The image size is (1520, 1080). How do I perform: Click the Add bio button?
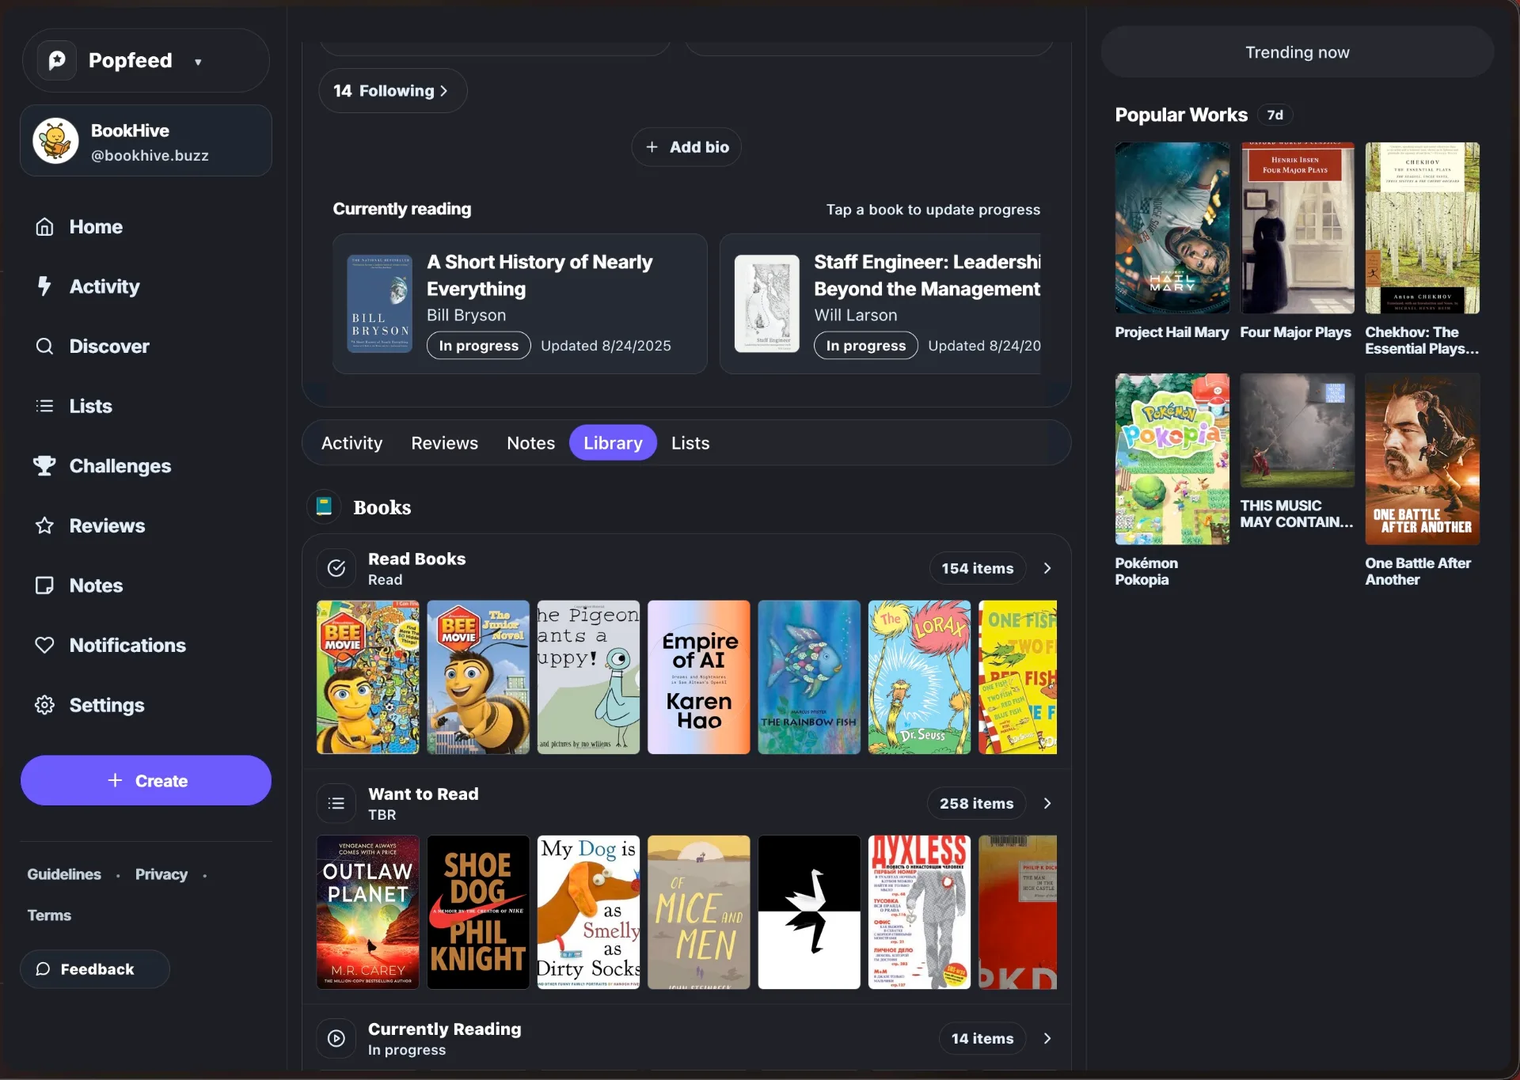point(686,147)
